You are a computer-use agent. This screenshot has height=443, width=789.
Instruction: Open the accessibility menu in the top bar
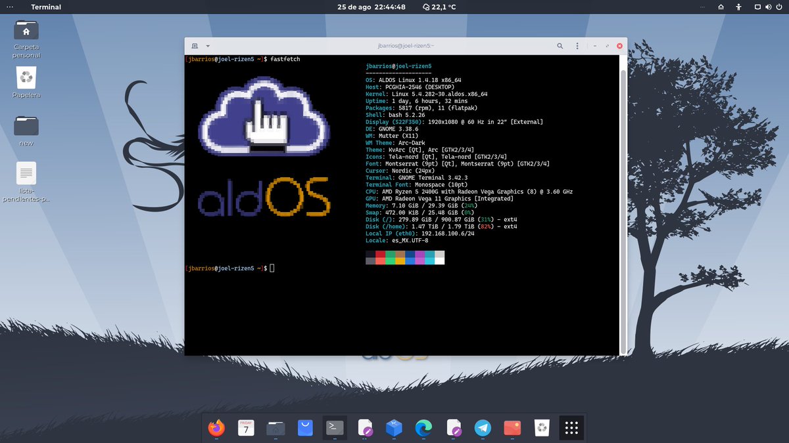[x=739, y=7]
